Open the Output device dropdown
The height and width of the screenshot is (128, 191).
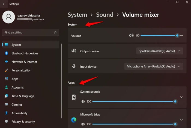coord(159,51)
